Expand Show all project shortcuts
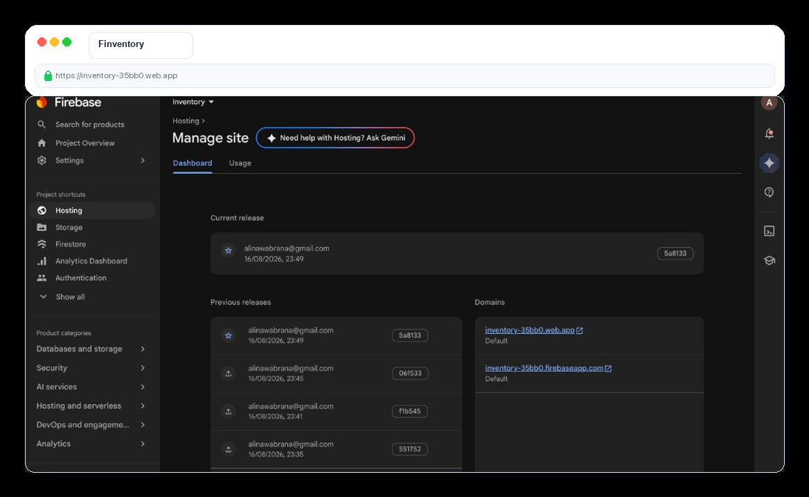Viewport: 809px width, 497px height. click(63, 297)
